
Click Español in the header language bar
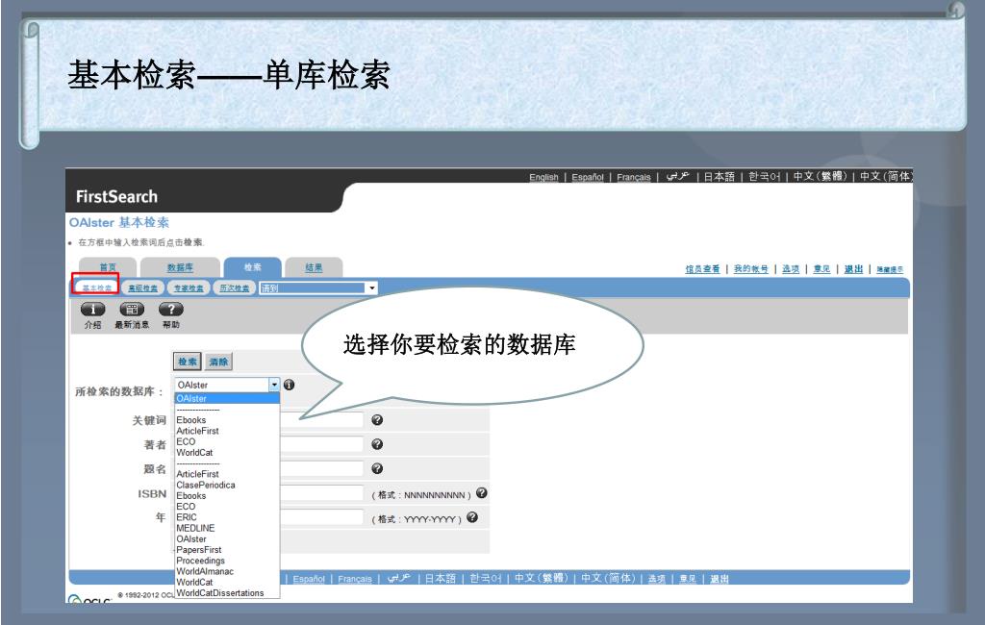588,177
